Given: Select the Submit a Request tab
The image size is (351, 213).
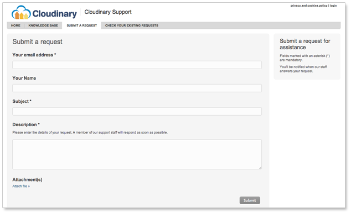Looking at the screenshot, I should [x=82, y=25].
